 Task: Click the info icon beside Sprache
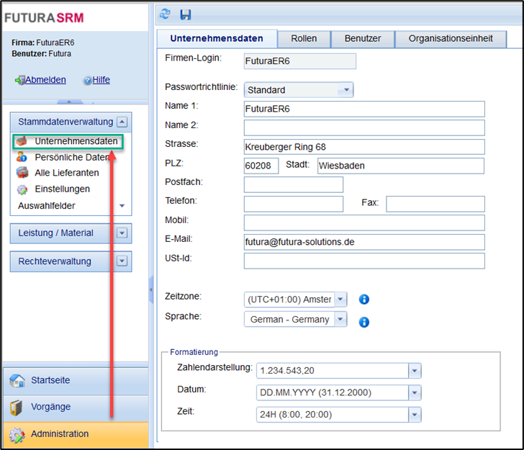coord(364,322)
